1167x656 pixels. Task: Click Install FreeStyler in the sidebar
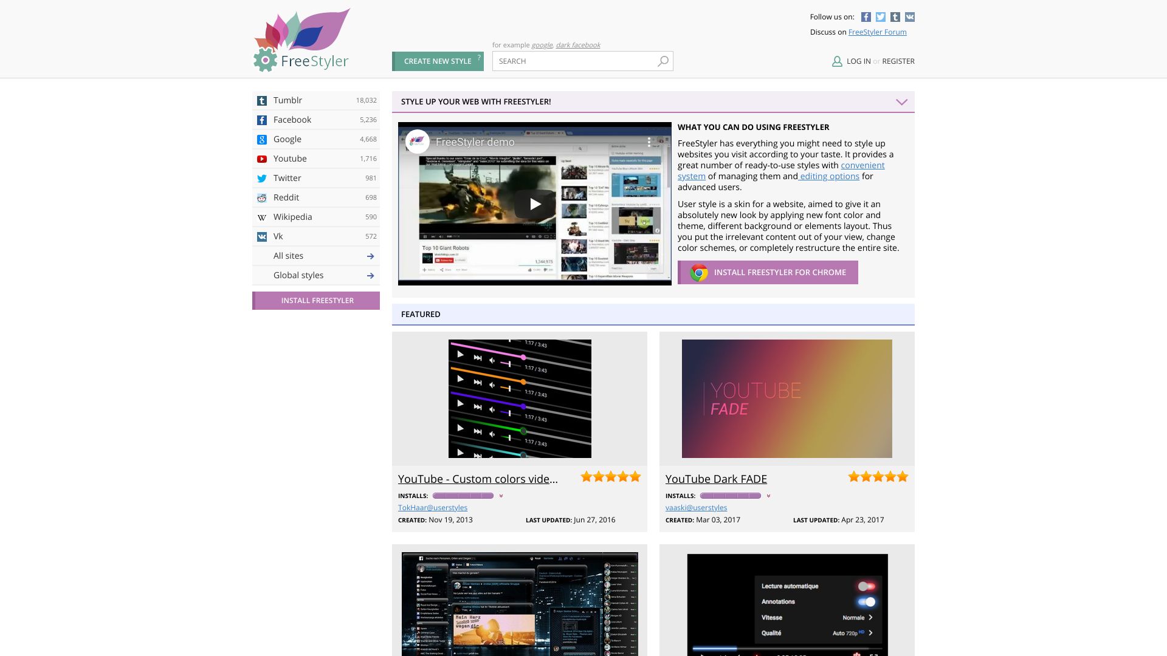pyautogui.click(x=316, y=301)
